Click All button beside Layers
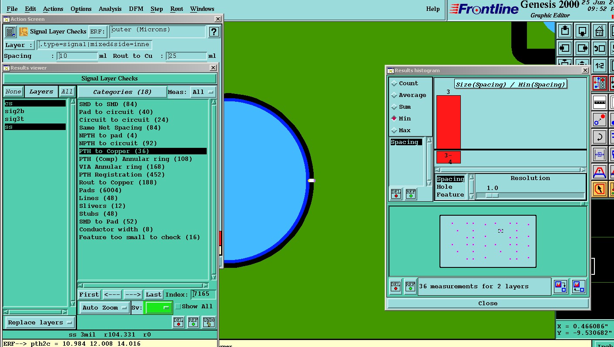This screenshot has width=614, height=347. (x=67, y=92)
